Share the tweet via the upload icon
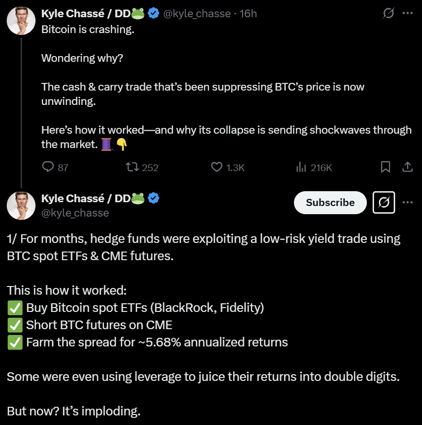The image size is (422, 425). (407, 167)
